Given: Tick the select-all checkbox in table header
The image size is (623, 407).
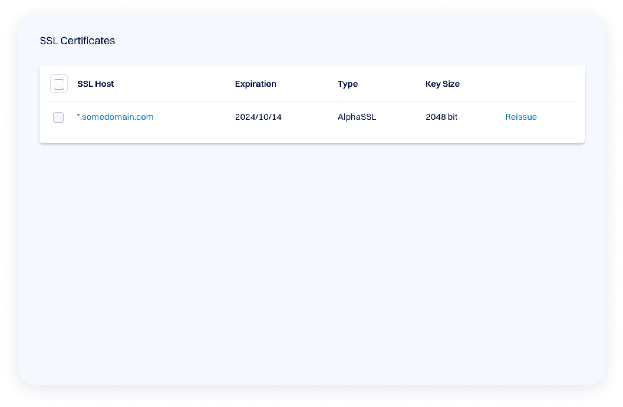Looking at the screenshot, I should (x=59, y=84).
